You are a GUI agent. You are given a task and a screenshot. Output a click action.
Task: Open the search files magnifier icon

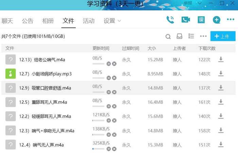coord(168,37)
